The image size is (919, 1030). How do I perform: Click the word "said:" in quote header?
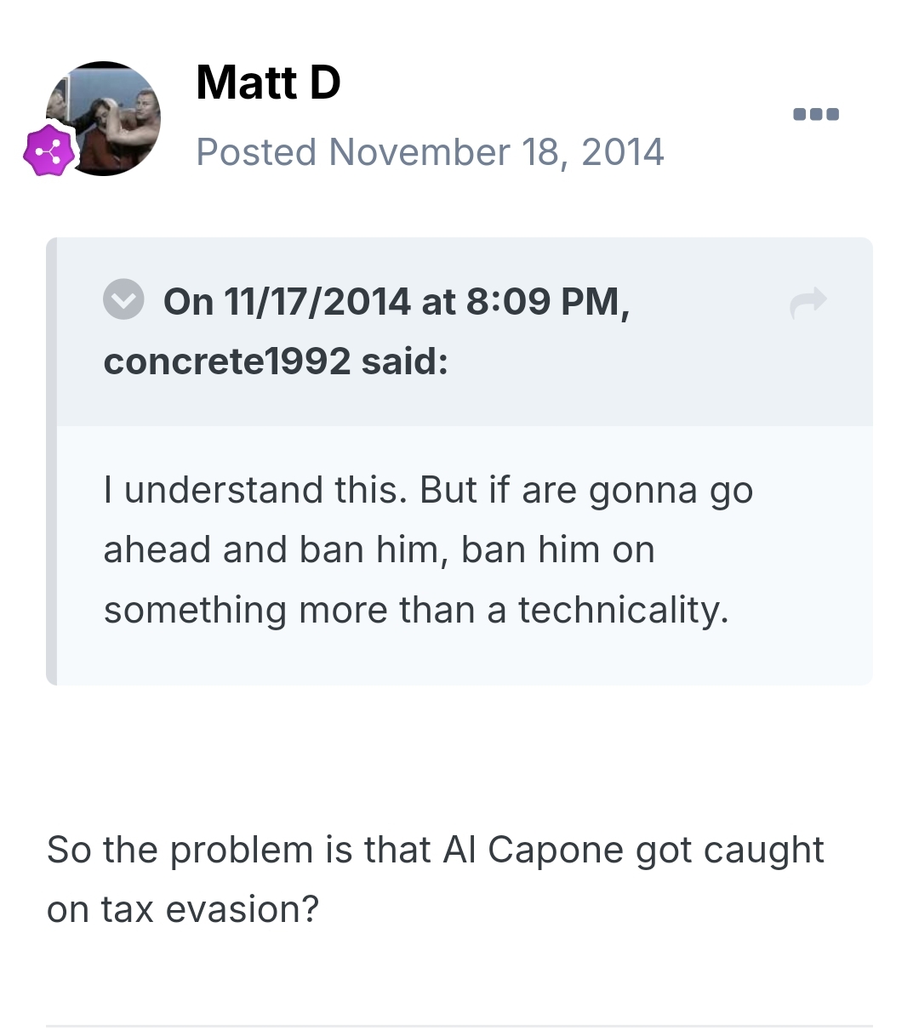click(404, 361)
